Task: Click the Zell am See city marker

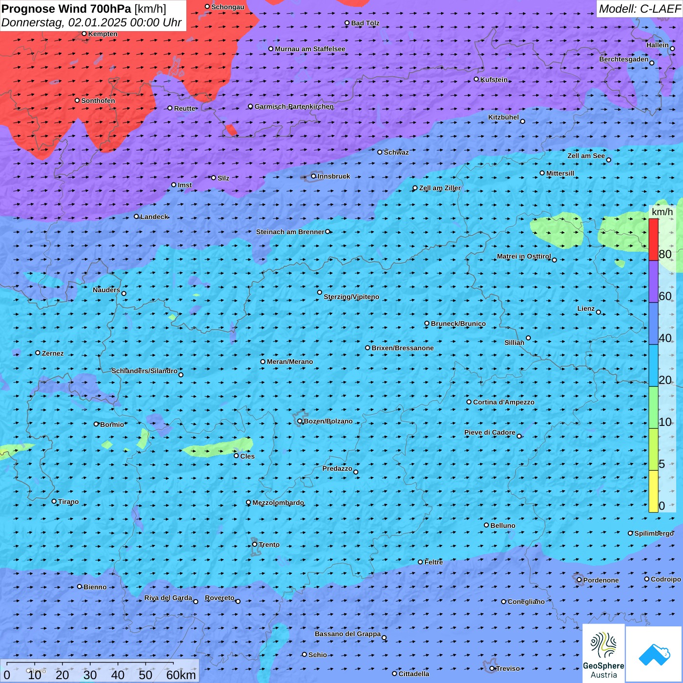Action: coord(608,160)
